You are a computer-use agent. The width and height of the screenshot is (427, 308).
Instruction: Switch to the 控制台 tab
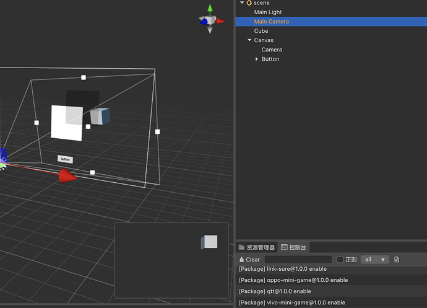coord(293,247)
